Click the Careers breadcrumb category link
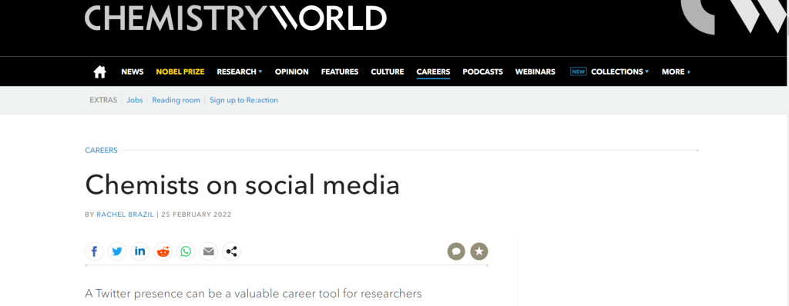Screen dimensions: 789x306 (x=101, y=150)
